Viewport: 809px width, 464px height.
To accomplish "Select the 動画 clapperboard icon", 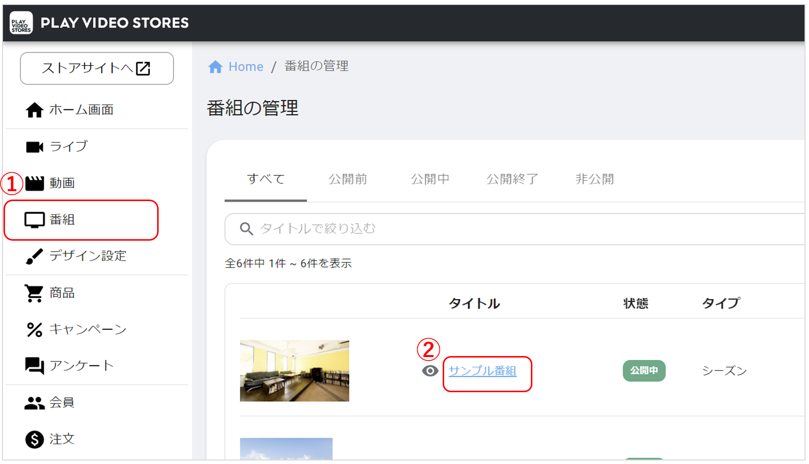I will coord(35,183).
